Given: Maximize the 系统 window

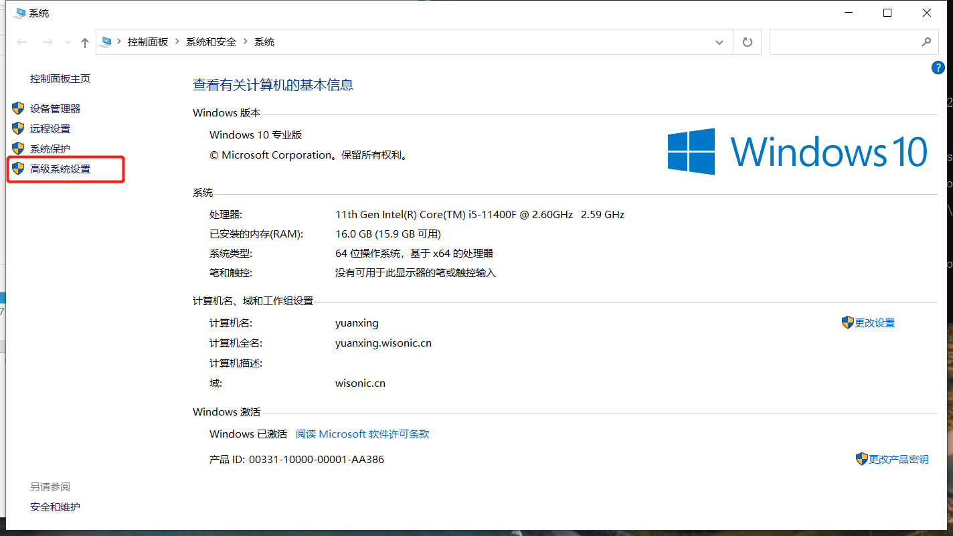Looking at the screenshot, I should click(x=887, y=13).
